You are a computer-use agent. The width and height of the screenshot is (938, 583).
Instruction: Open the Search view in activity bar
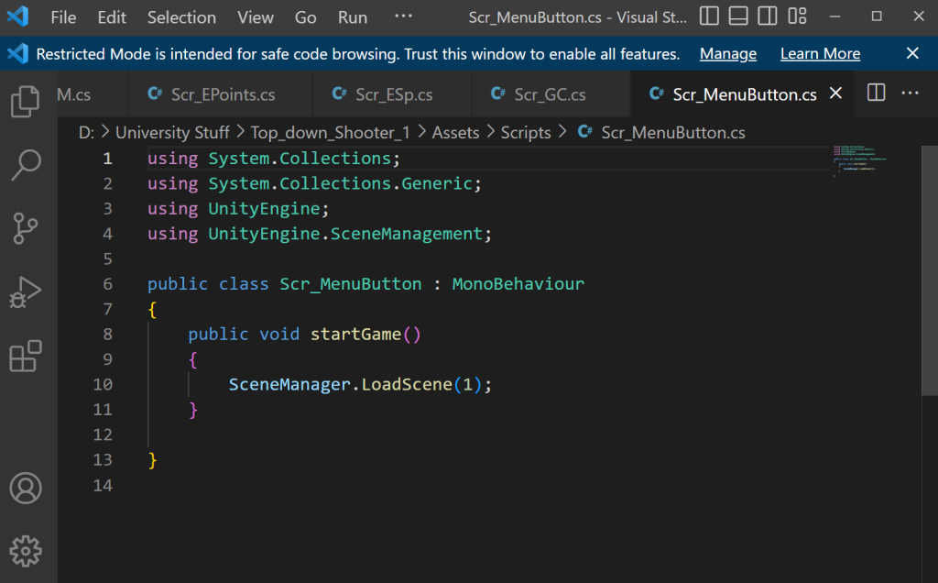[x=26, y=165]
